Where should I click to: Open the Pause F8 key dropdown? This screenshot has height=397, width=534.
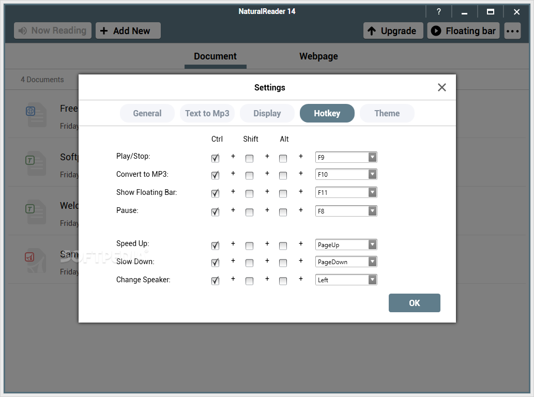(x=346, y=211)
